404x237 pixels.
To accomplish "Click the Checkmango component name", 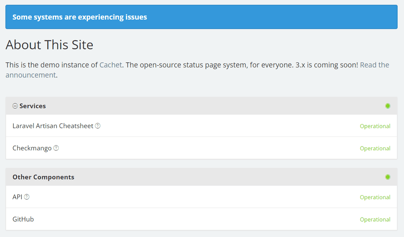I will coord(32,148).
